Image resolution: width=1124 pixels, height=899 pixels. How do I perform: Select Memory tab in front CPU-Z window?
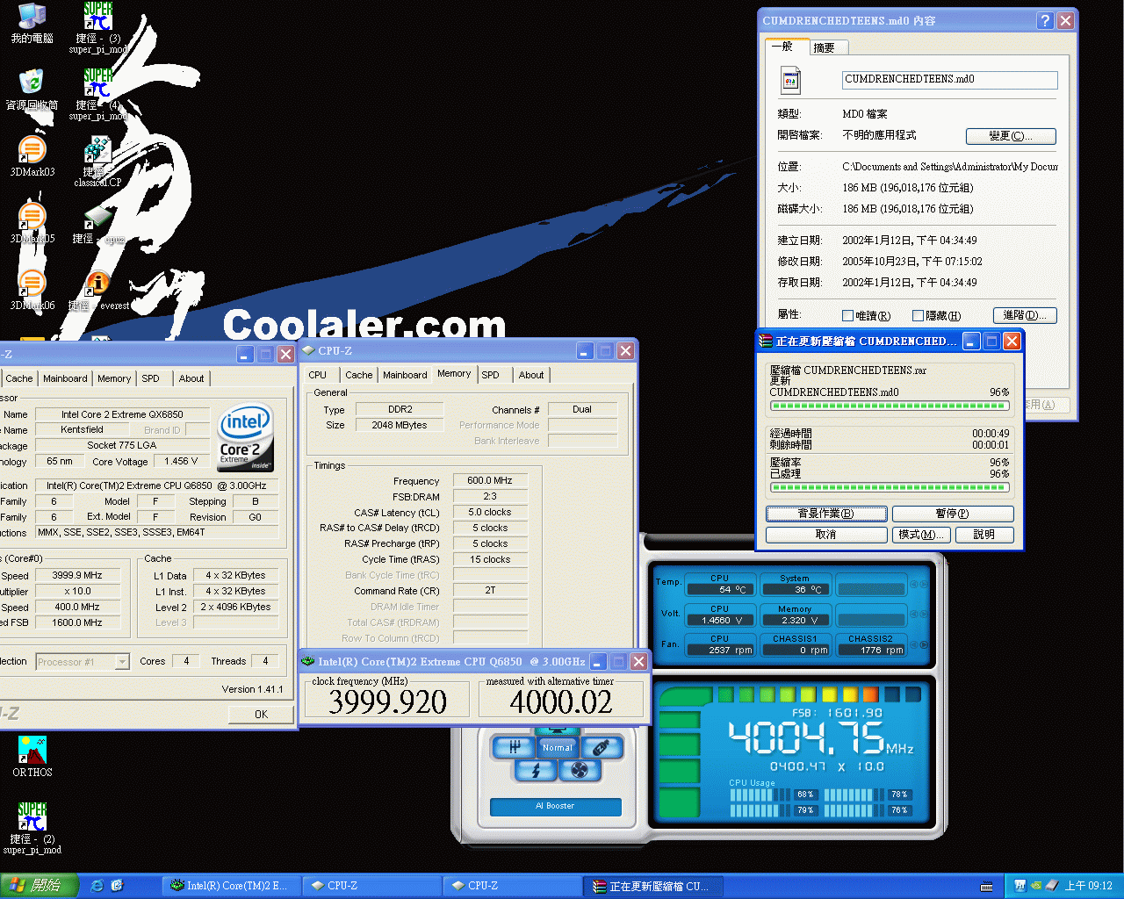[454, 373]
